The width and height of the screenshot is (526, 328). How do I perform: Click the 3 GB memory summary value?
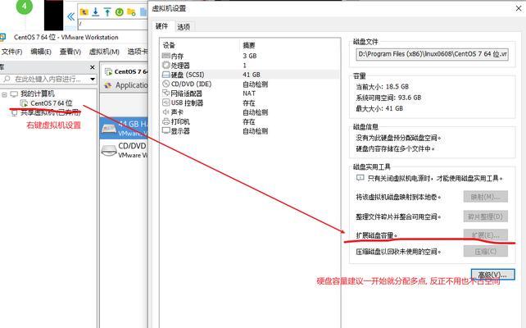click(x=250, y=56)
